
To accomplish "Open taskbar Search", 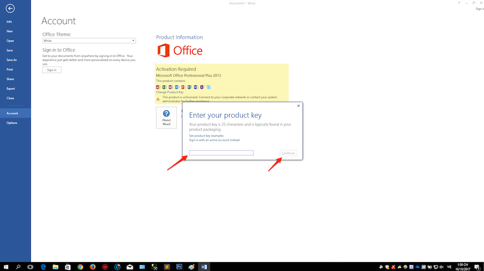I will pos(18,266).
